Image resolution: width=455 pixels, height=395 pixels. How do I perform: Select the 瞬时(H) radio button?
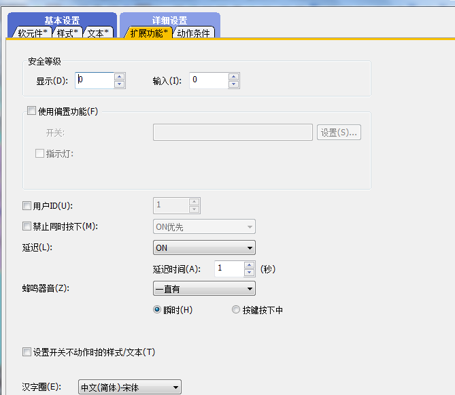[x=158, y=310]
